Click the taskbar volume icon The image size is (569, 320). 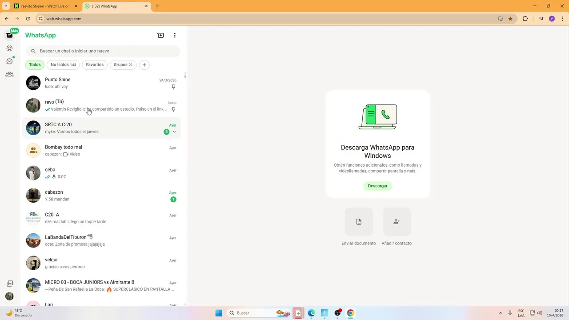(540, 313)
